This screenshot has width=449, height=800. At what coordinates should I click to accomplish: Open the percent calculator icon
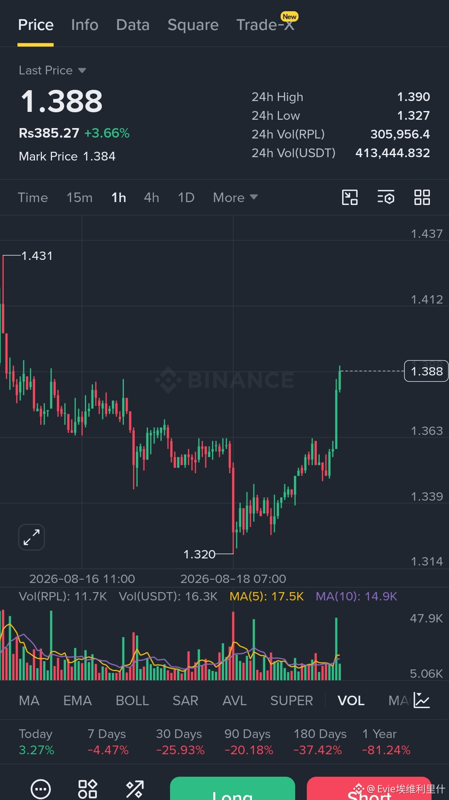135,789
